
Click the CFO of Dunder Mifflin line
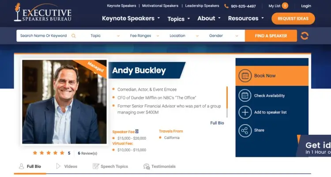tap(157, 98)
